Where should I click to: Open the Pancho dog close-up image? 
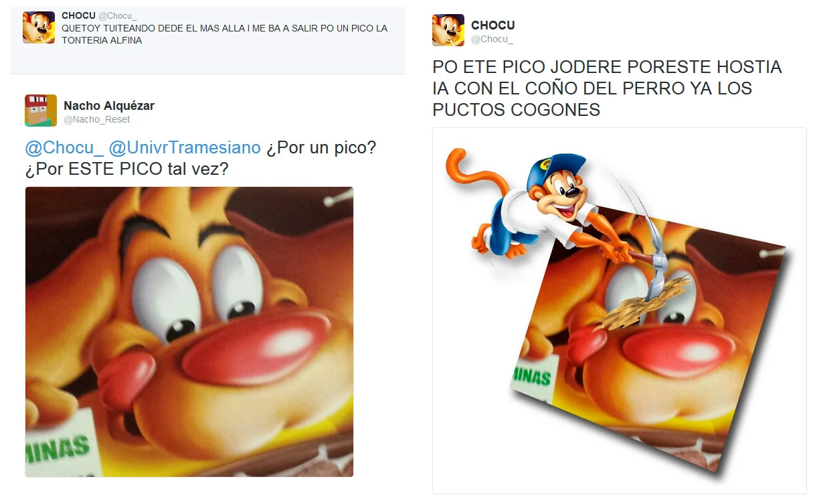point(189,332)
